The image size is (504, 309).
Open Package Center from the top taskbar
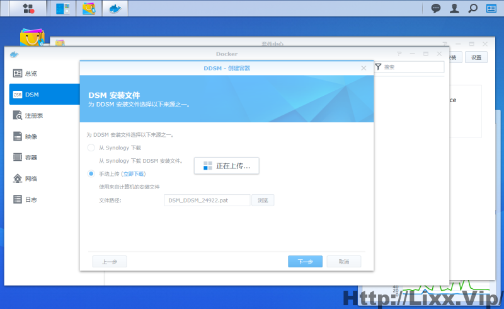89,8
